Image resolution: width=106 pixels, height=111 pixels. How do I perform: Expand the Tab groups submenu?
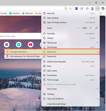[70, 43]
